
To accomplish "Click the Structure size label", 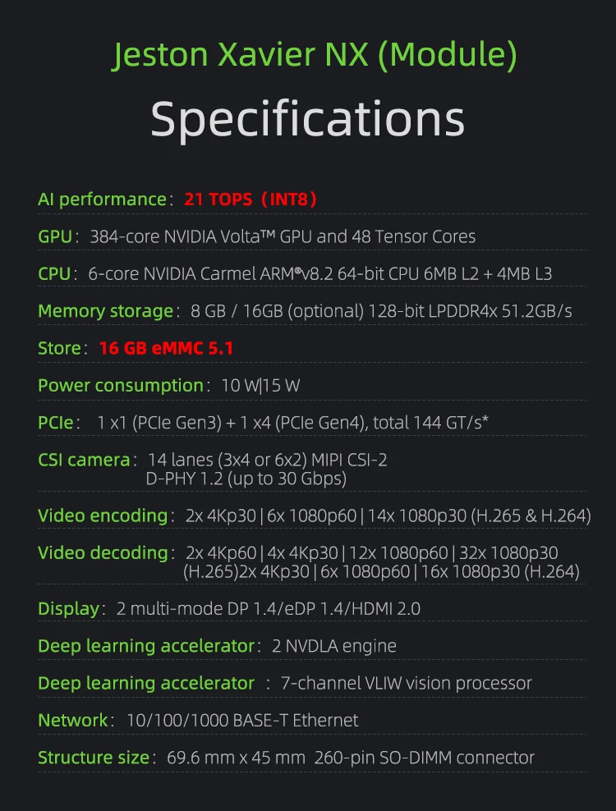I will click(94, 758).
